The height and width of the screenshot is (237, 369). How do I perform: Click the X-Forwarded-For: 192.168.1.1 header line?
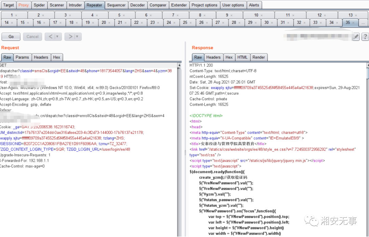pos(25,161)
